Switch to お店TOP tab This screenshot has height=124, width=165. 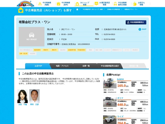[38, 66]
